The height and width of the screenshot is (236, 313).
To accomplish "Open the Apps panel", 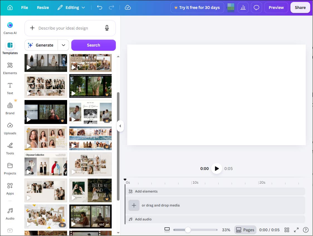I will pos(10,189).
